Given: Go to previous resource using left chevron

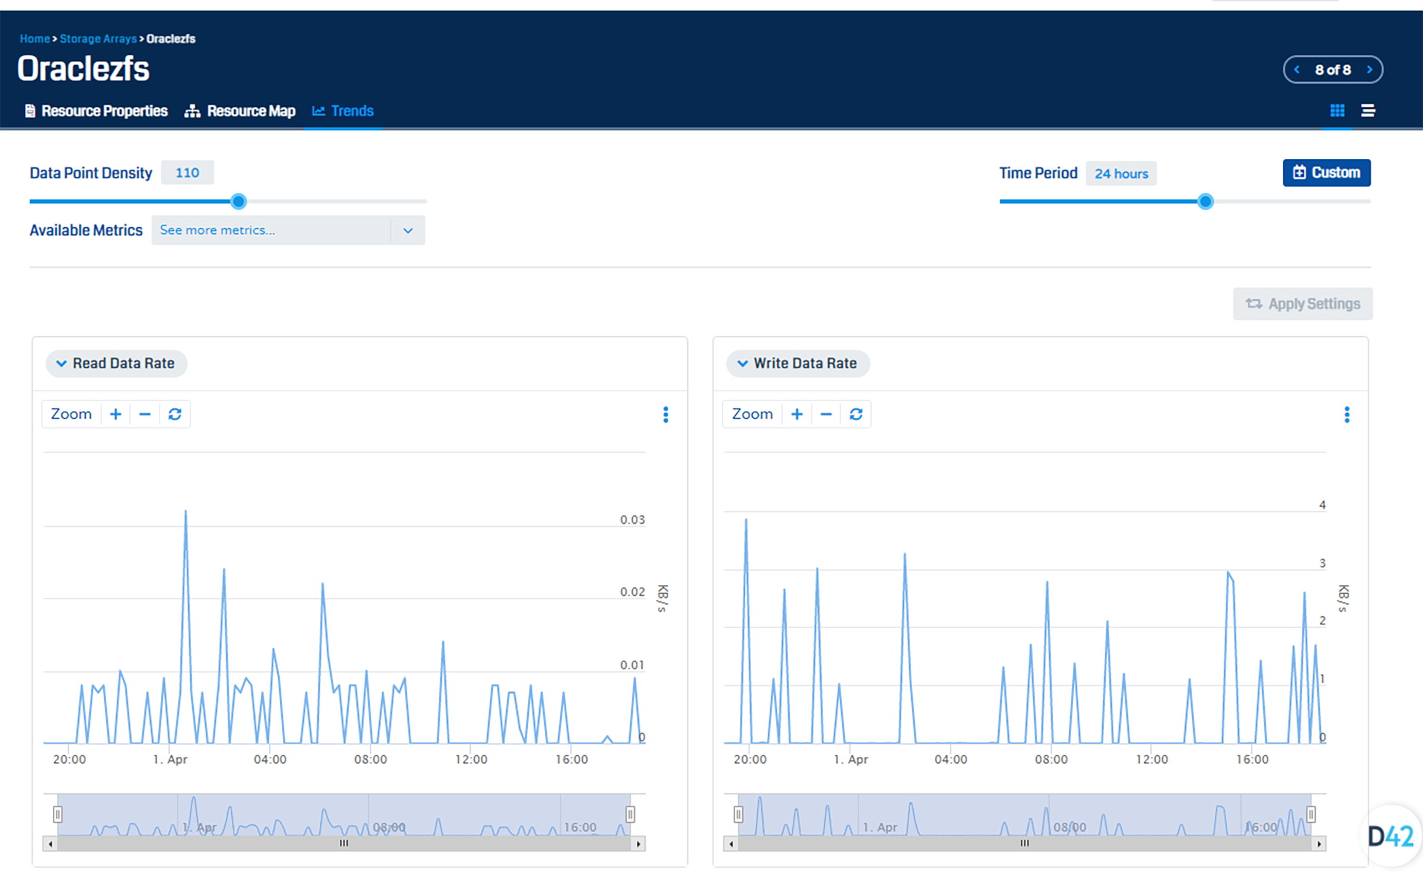Looking at the screenshot, I should click(1297, 70).
